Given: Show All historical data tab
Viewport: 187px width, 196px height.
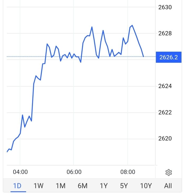Looking at the screenshot, I should 168,186.
